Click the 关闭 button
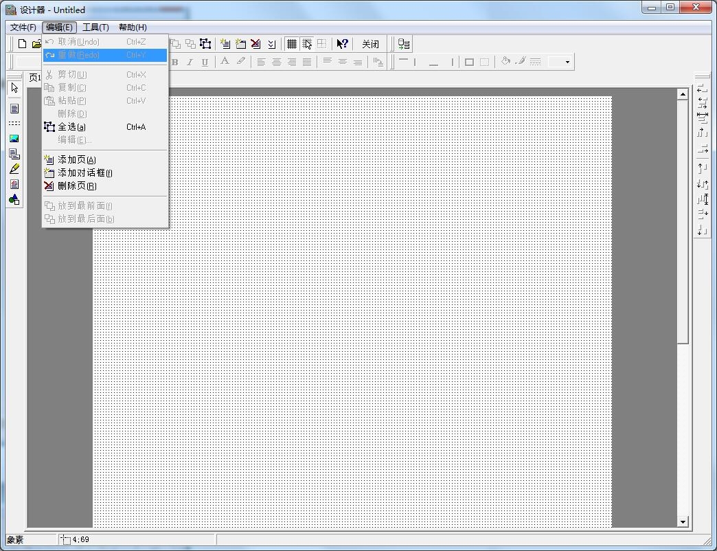Screen dimensions: 717x551 [x=370, y=44]
